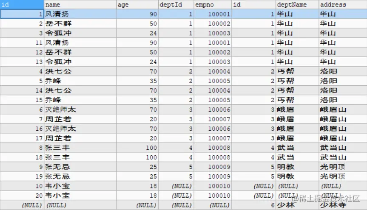Select name cell 灭绝师太 in row id 6
The image size is (367, 210).
click(x=80, y=110)
